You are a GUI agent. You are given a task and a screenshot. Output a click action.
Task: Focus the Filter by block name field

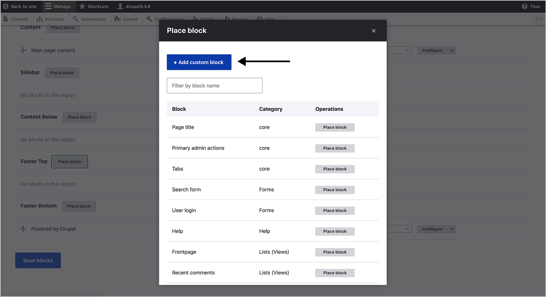214,85
